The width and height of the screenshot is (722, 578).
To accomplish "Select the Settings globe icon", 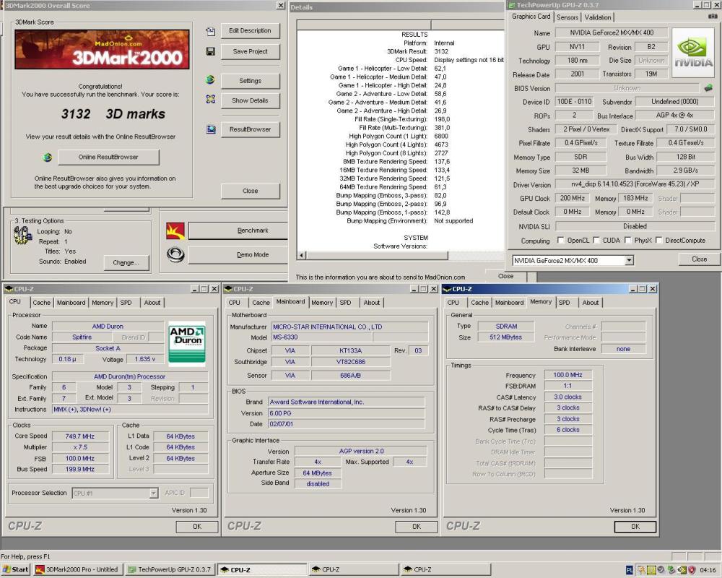I will tap(209, 80).
